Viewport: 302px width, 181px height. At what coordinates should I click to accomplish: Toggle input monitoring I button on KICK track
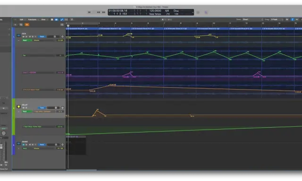point(35,37)
